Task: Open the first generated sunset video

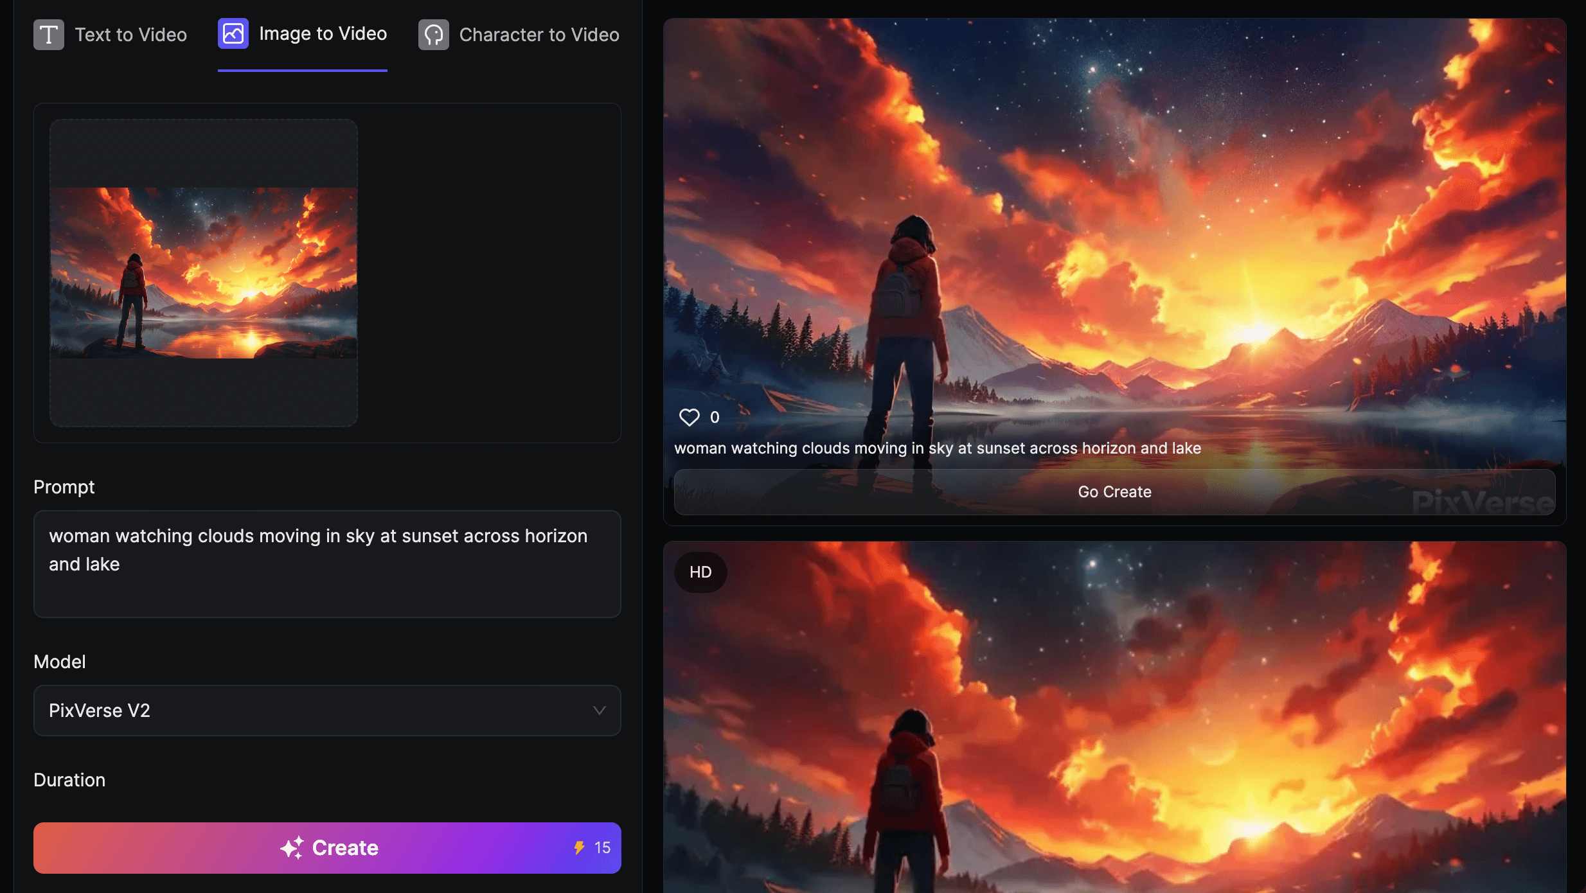Action: 1114,225
